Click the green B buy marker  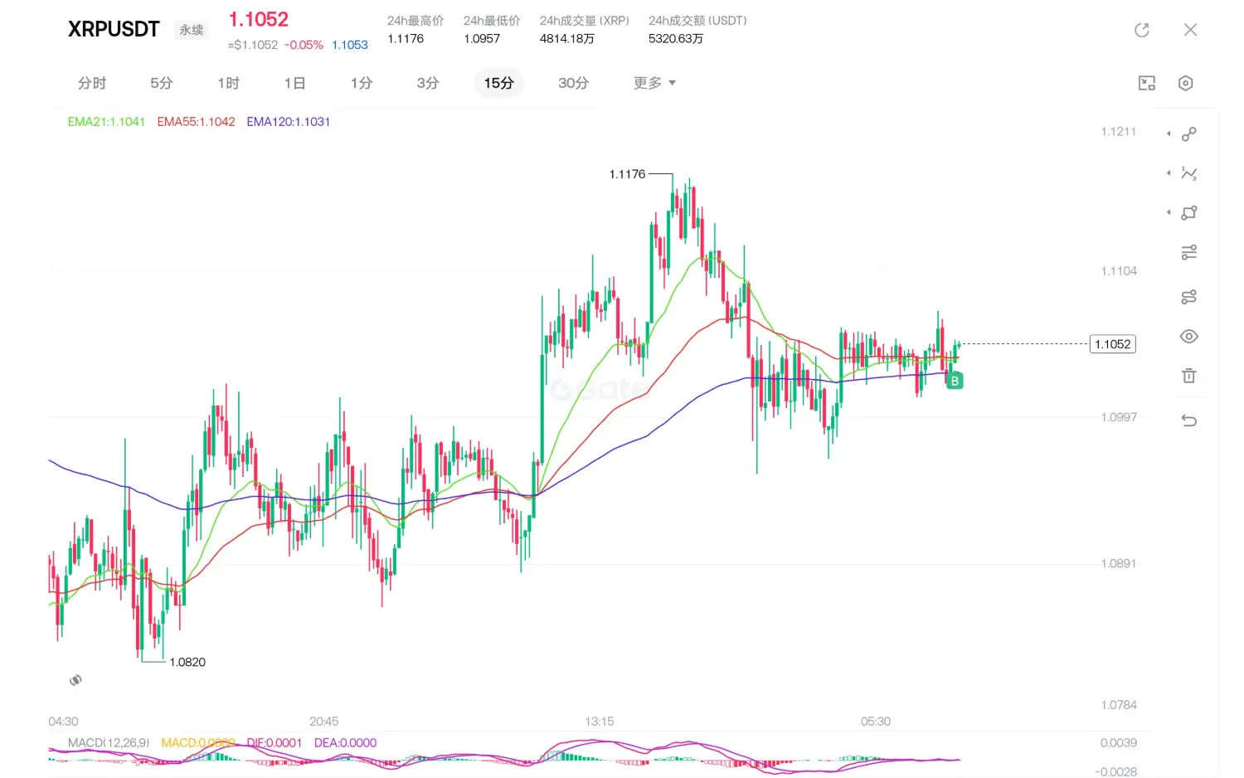point(955,381)
